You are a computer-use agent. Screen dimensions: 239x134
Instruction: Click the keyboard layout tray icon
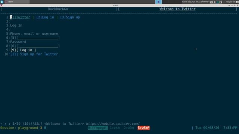(x=212, y=2)
